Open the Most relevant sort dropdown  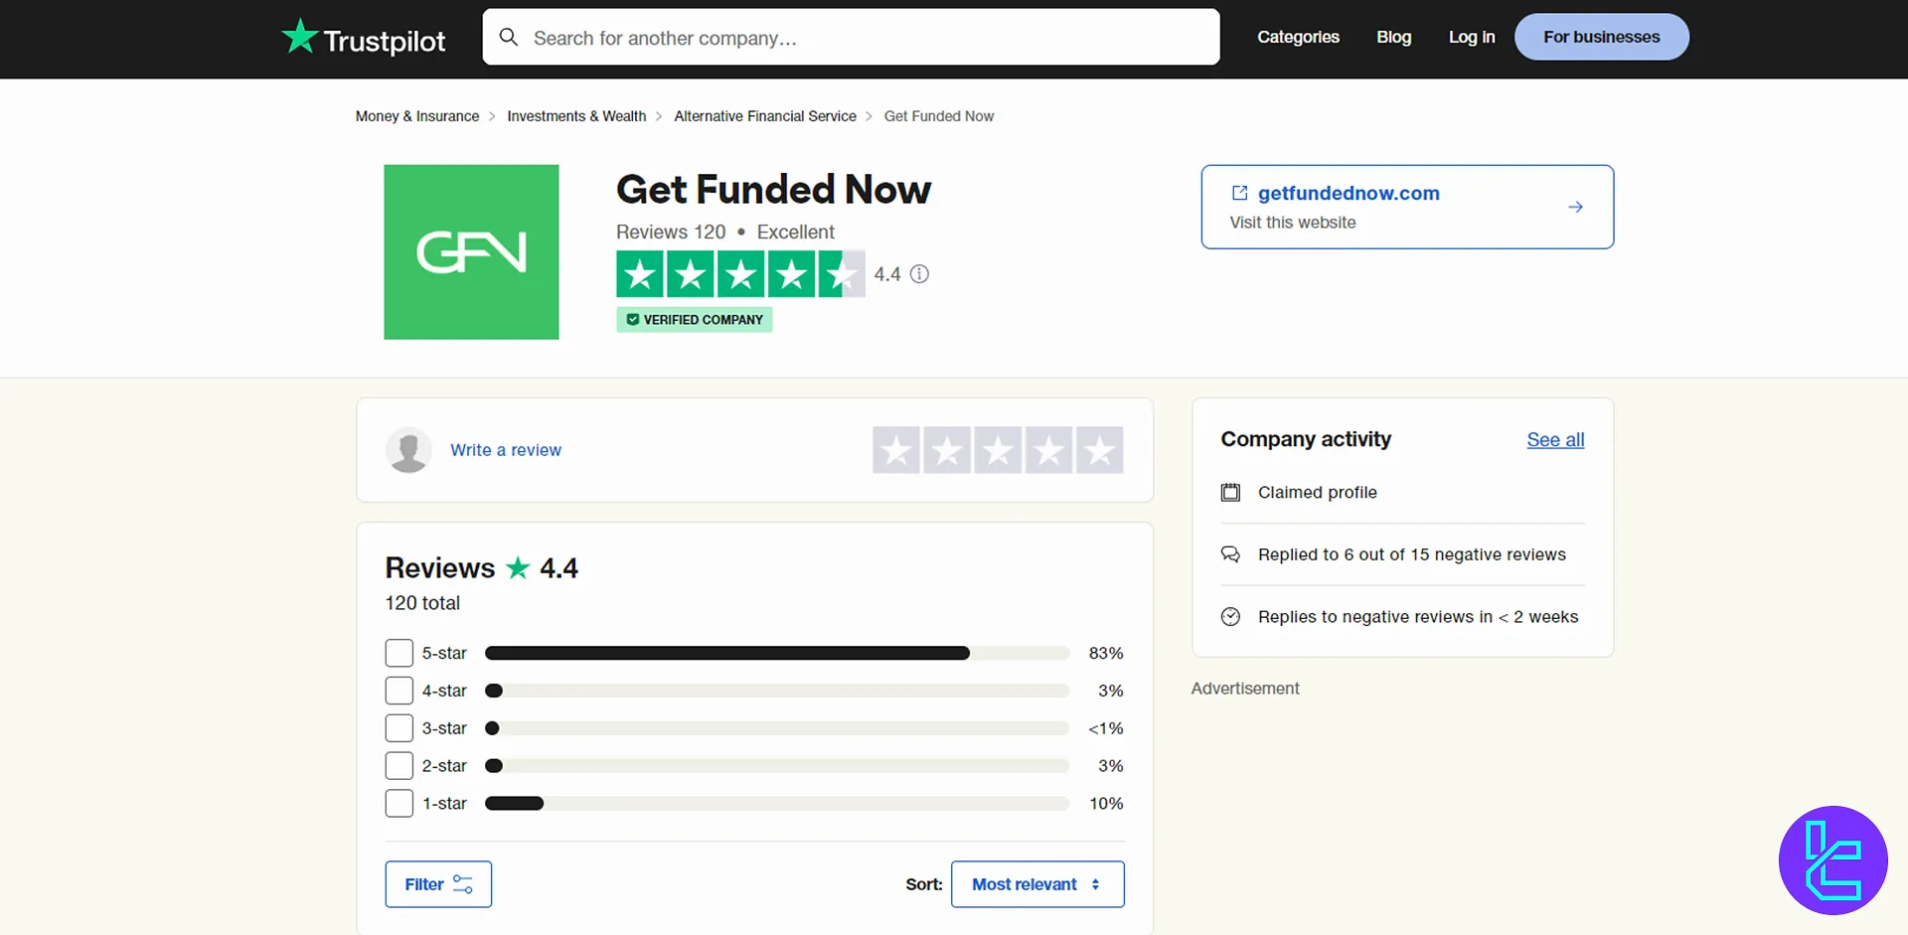point(1036,883)
